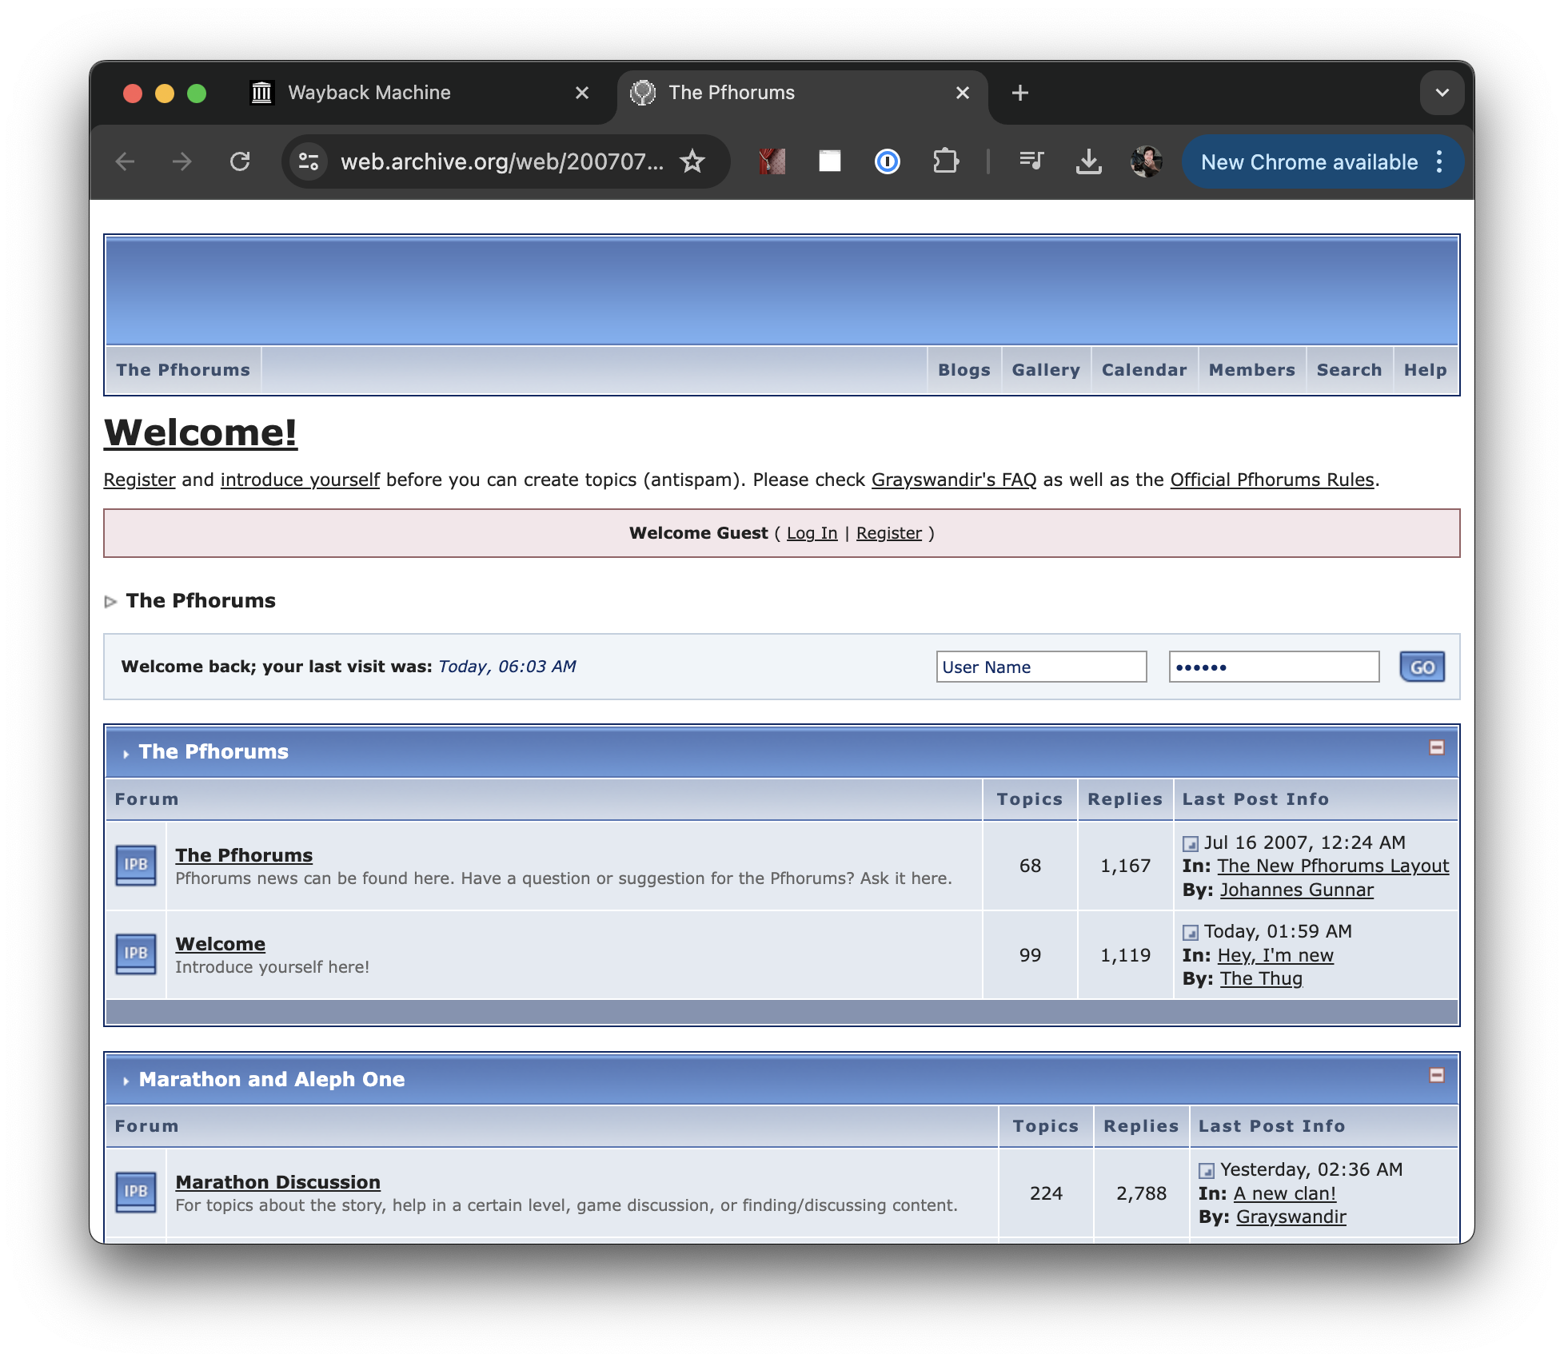Reload the archived page
Screen dimensions: 1564x1362
(240, 162)
